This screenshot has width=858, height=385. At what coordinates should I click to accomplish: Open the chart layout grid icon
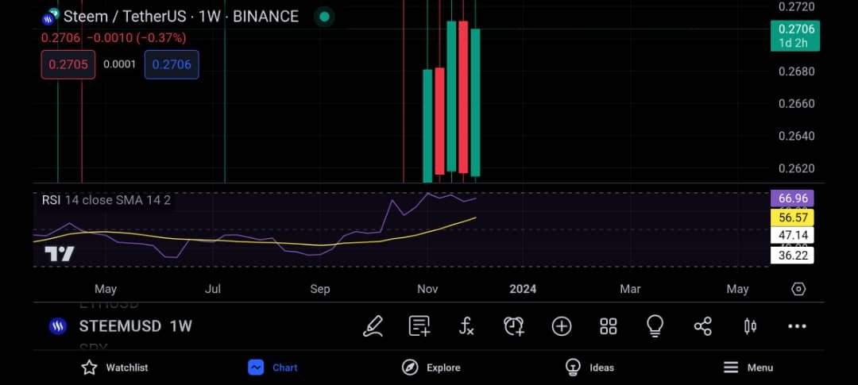(x=609, y=326)
